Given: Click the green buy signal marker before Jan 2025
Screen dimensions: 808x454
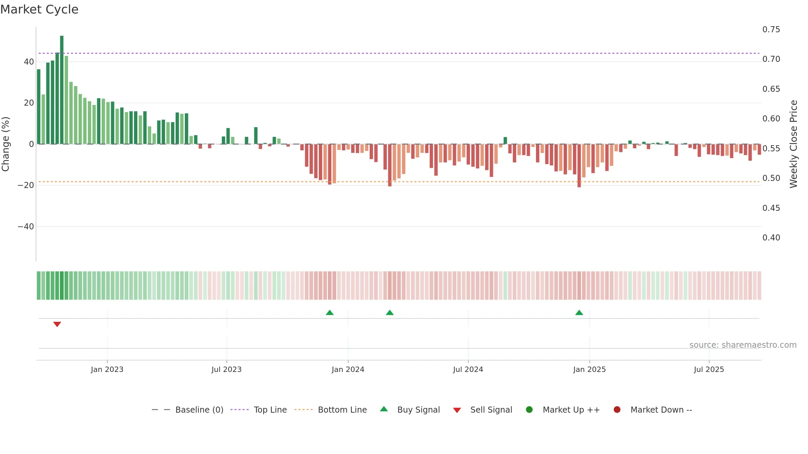Looking at the screenshot, I should pyautogui.click(x=579, y=312).
